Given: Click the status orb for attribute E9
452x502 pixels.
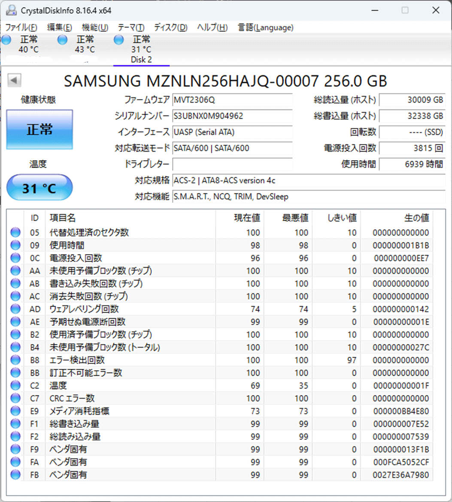Looking at the screenshot, I should click(x=15, y=411).
